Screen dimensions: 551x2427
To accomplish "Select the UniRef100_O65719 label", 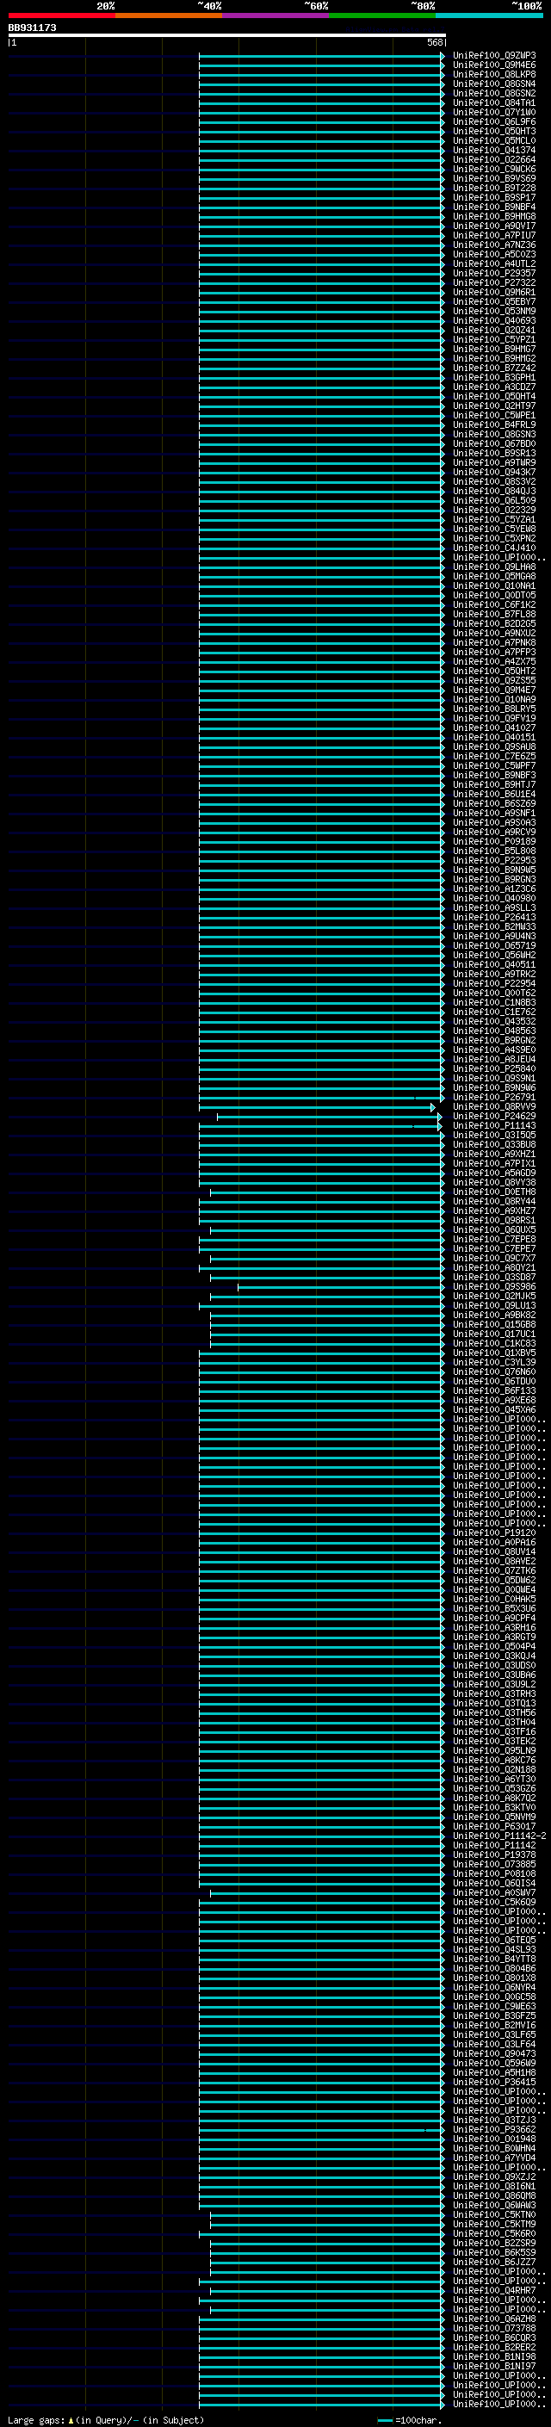I will tap(494, 946).
